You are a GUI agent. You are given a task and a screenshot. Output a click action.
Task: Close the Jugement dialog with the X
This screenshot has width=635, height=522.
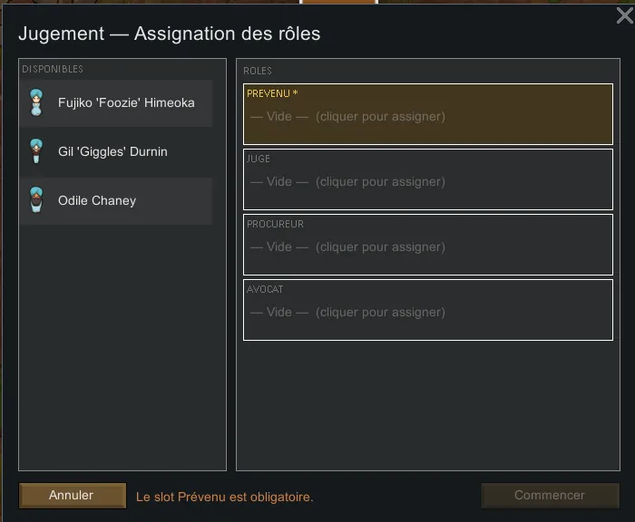624,15
